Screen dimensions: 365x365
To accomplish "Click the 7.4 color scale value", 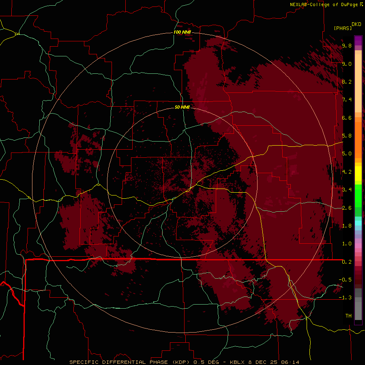I will tap(347, 100).
